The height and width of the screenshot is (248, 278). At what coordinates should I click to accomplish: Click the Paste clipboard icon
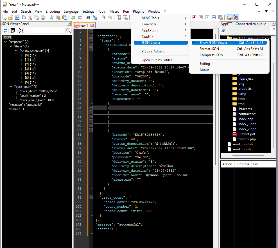65,17
